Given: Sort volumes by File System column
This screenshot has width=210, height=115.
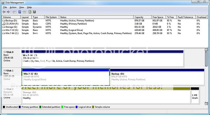Looking at the screenshot, I should (51, 17).
